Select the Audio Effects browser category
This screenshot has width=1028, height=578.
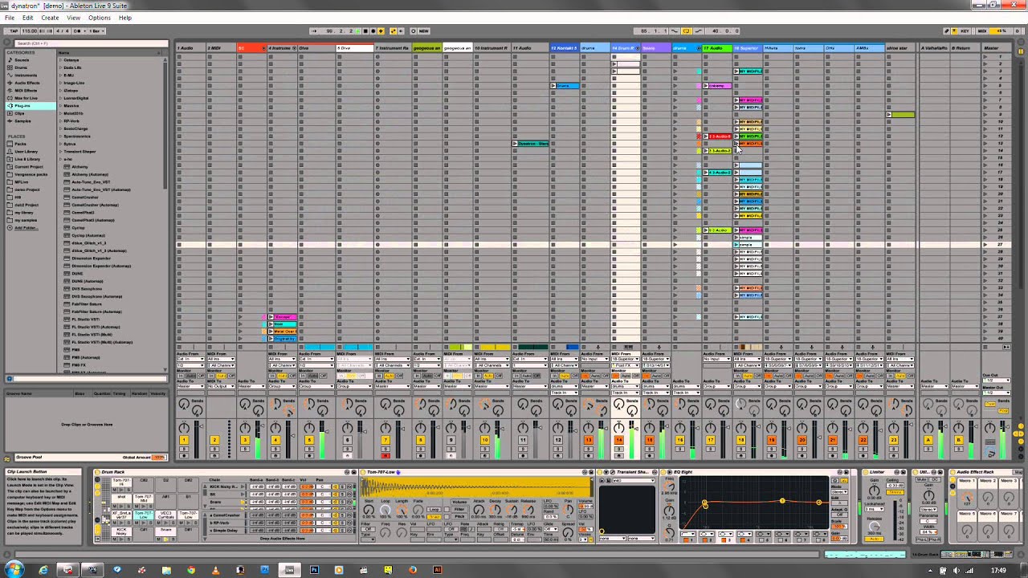[27, 83]
